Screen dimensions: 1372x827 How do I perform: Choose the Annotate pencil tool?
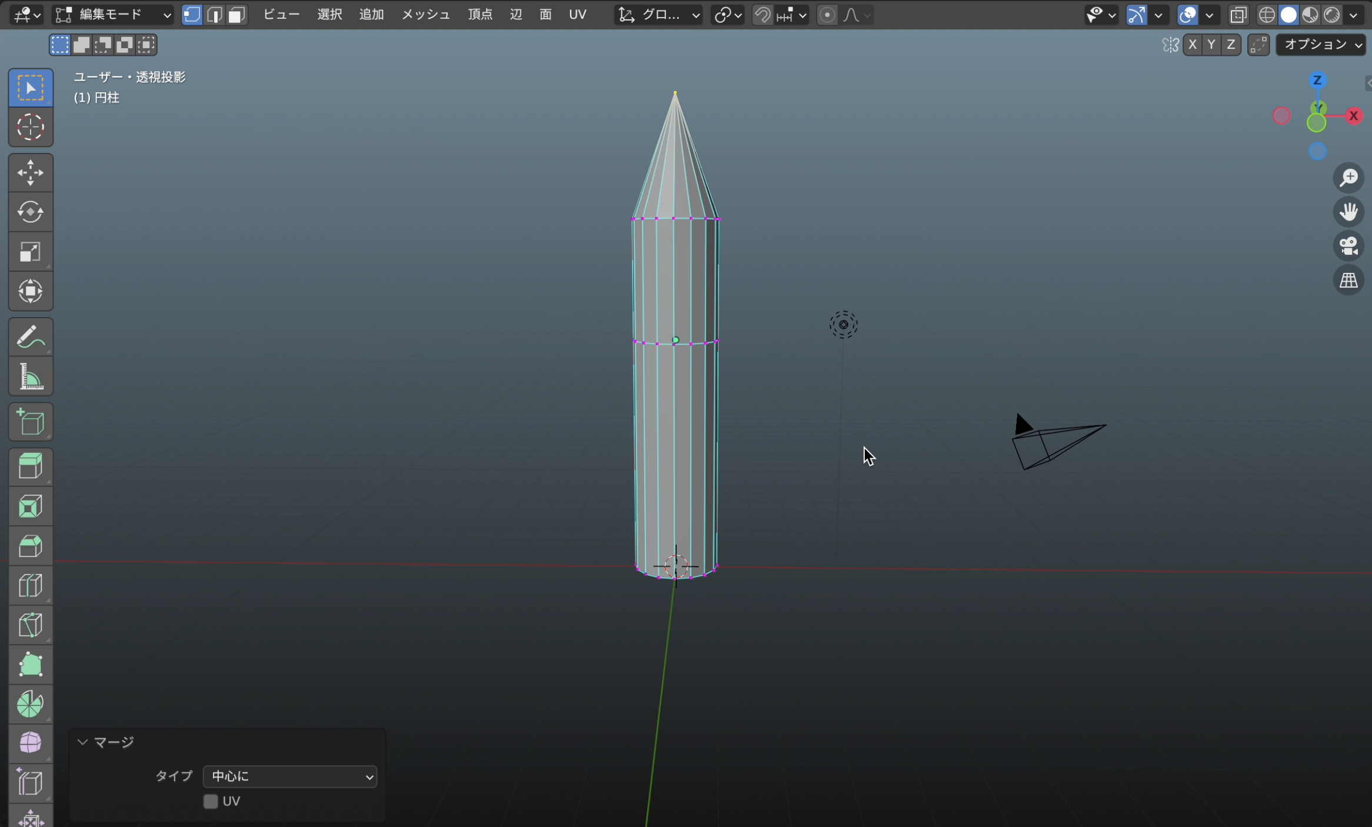(x=31, y=337)
